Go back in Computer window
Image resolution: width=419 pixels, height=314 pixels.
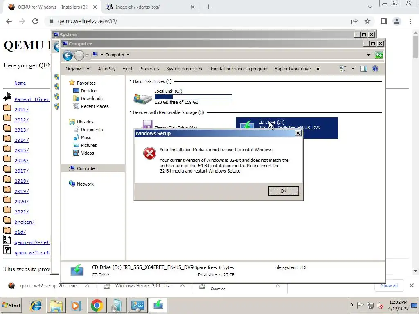(x=68, y=55)
